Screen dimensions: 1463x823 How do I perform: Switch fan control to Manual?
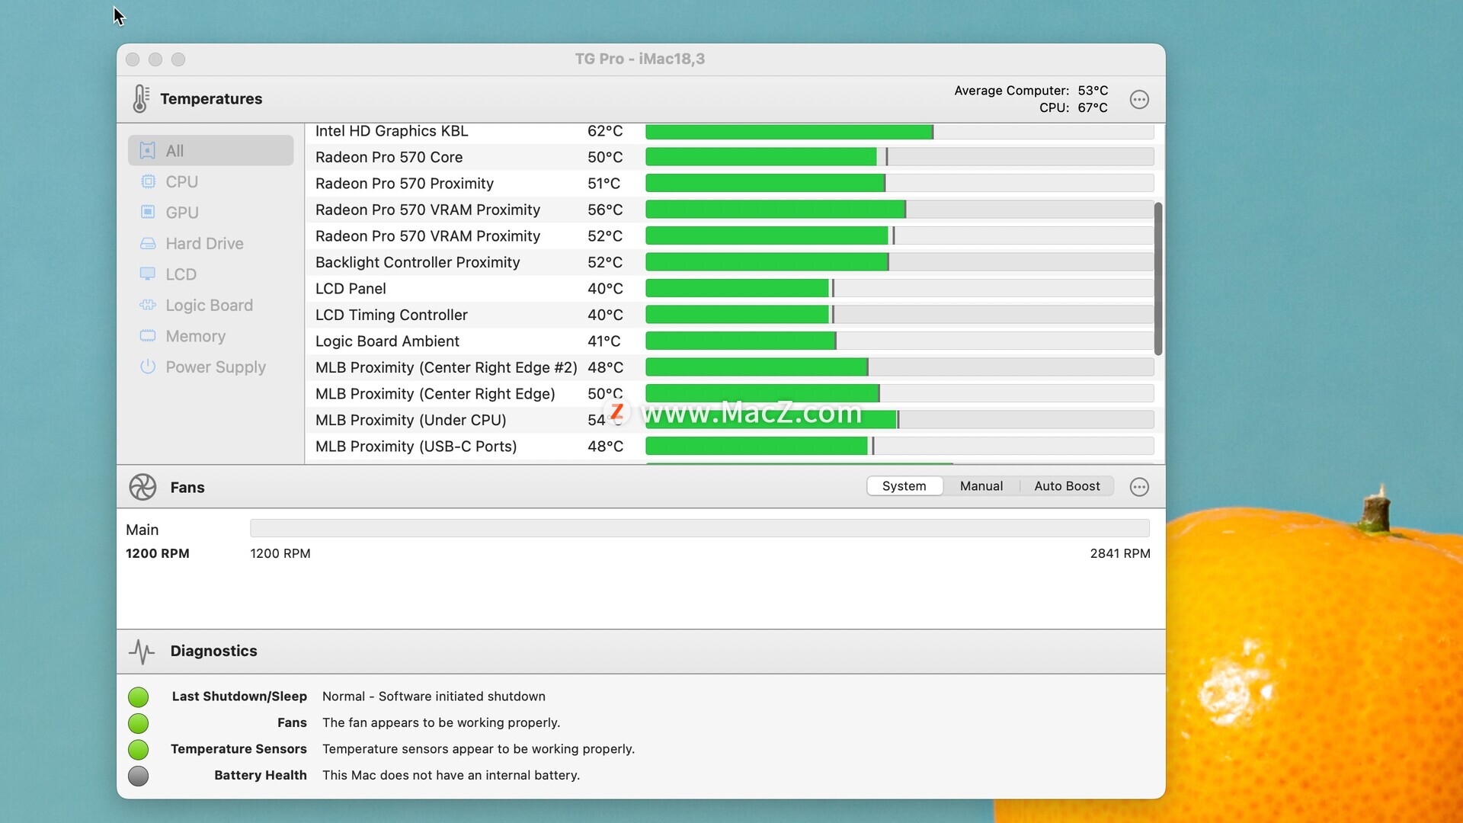(x=981, y=486)
